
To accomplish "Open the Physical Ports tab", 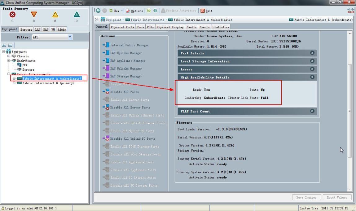I will click(x=122, y=27).
